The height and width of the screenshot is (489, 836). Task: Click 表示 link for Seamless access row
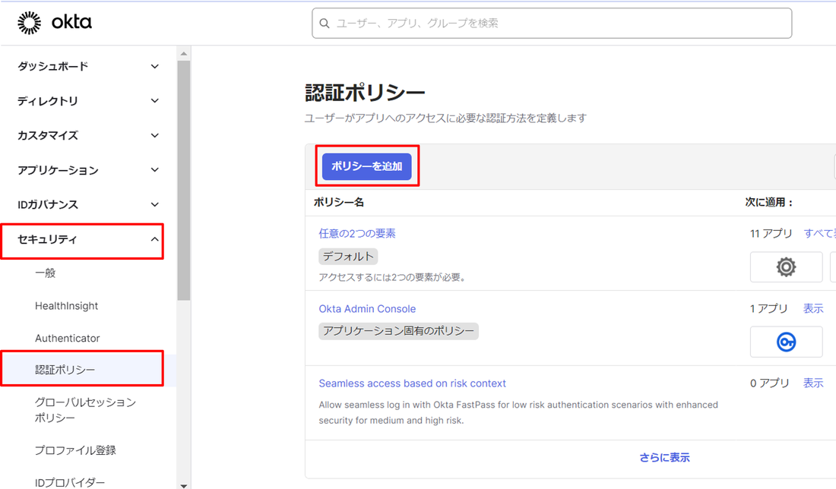[x=813, y=383]
